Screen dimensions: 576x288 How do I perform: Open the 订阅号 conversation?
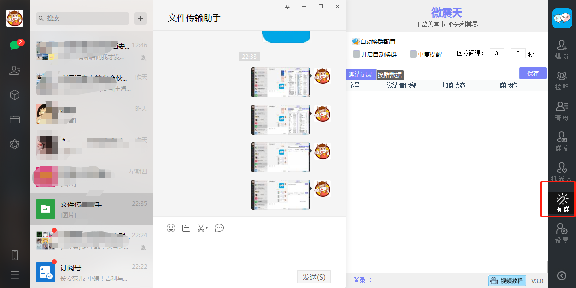click(91, 272)
